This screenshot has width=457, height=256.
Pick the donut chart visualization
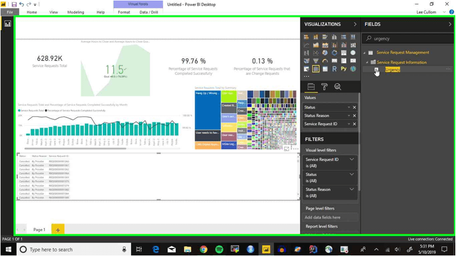click(334, 53)
